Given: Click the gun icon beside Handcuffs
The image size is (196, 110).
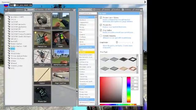Looking at the screenshot, I should pos(9,42).
